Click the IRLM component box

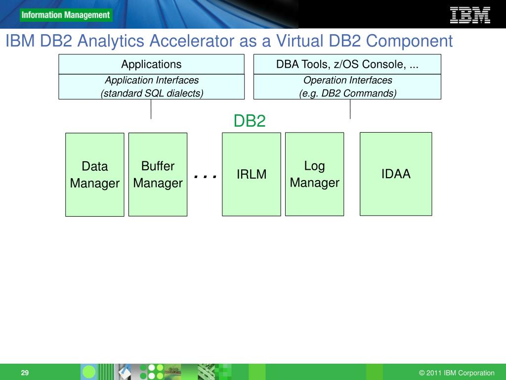click(x=252, y=174)
